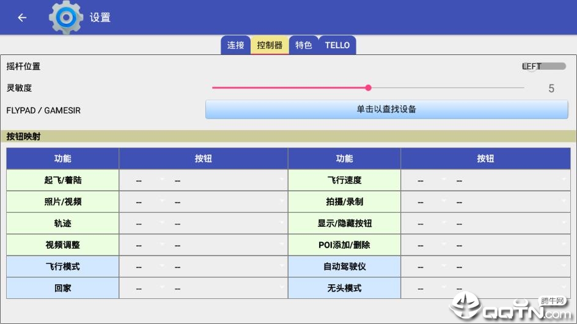Toggle the joystick position LEFT switch
577x324 pixels.
[543, 66]
